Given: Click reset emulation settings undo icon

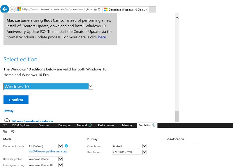Looking at the screenshot, I should [x=13, y=132].
